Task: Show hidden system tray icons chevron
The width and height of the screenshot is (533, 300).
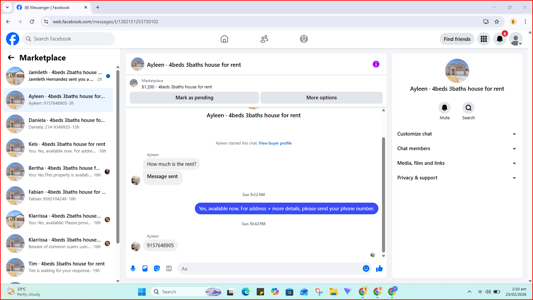Action: [x=469, y=292]
